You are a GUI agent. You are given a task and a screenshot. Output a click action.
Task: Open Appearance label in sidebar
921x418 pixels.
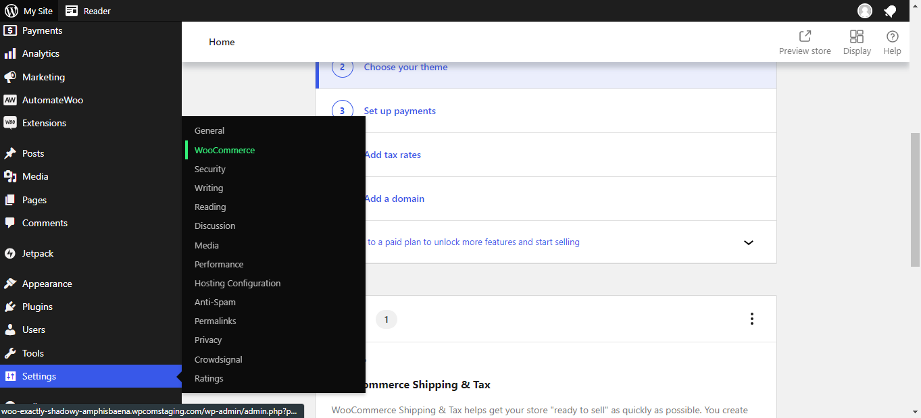47,284
